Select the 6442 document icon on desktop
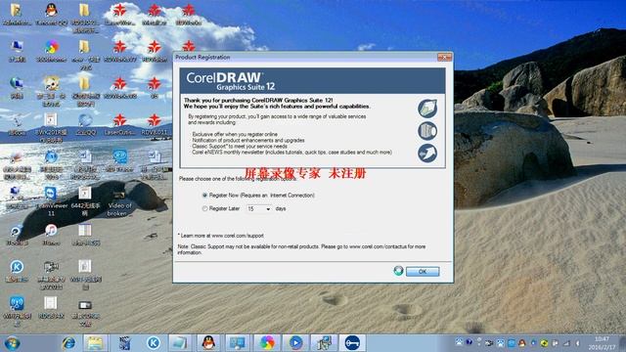Viewport: 626px width, 352px height. click(x=85, y=201)
